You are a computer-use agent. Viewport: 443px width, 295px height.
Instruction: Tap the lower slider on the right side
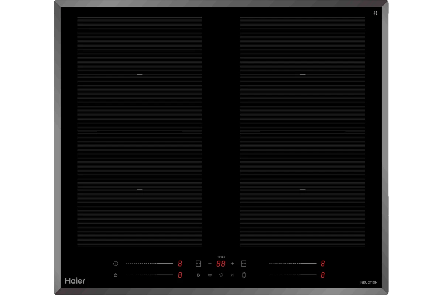293,275
